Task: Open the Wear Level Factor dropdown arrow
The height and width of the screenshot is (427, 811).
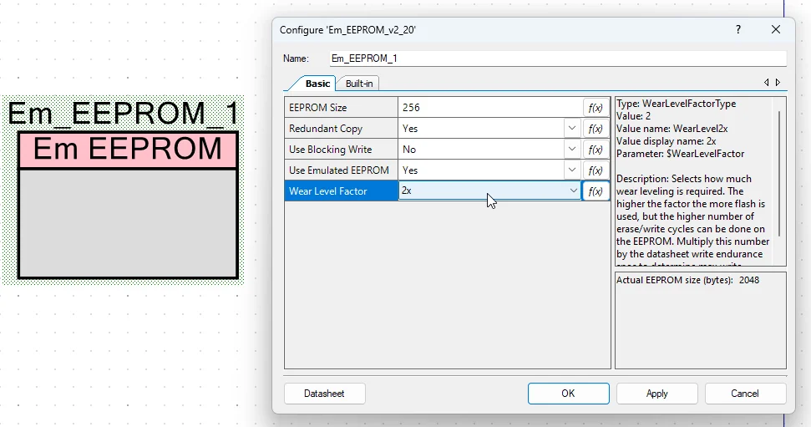Action: tap(573, 191)
